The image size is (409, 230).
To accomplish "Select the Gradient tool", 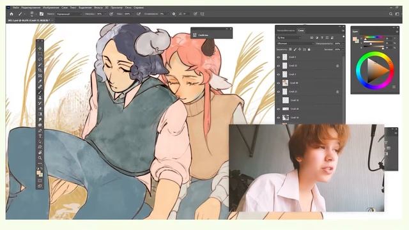I will click(40, 114).
